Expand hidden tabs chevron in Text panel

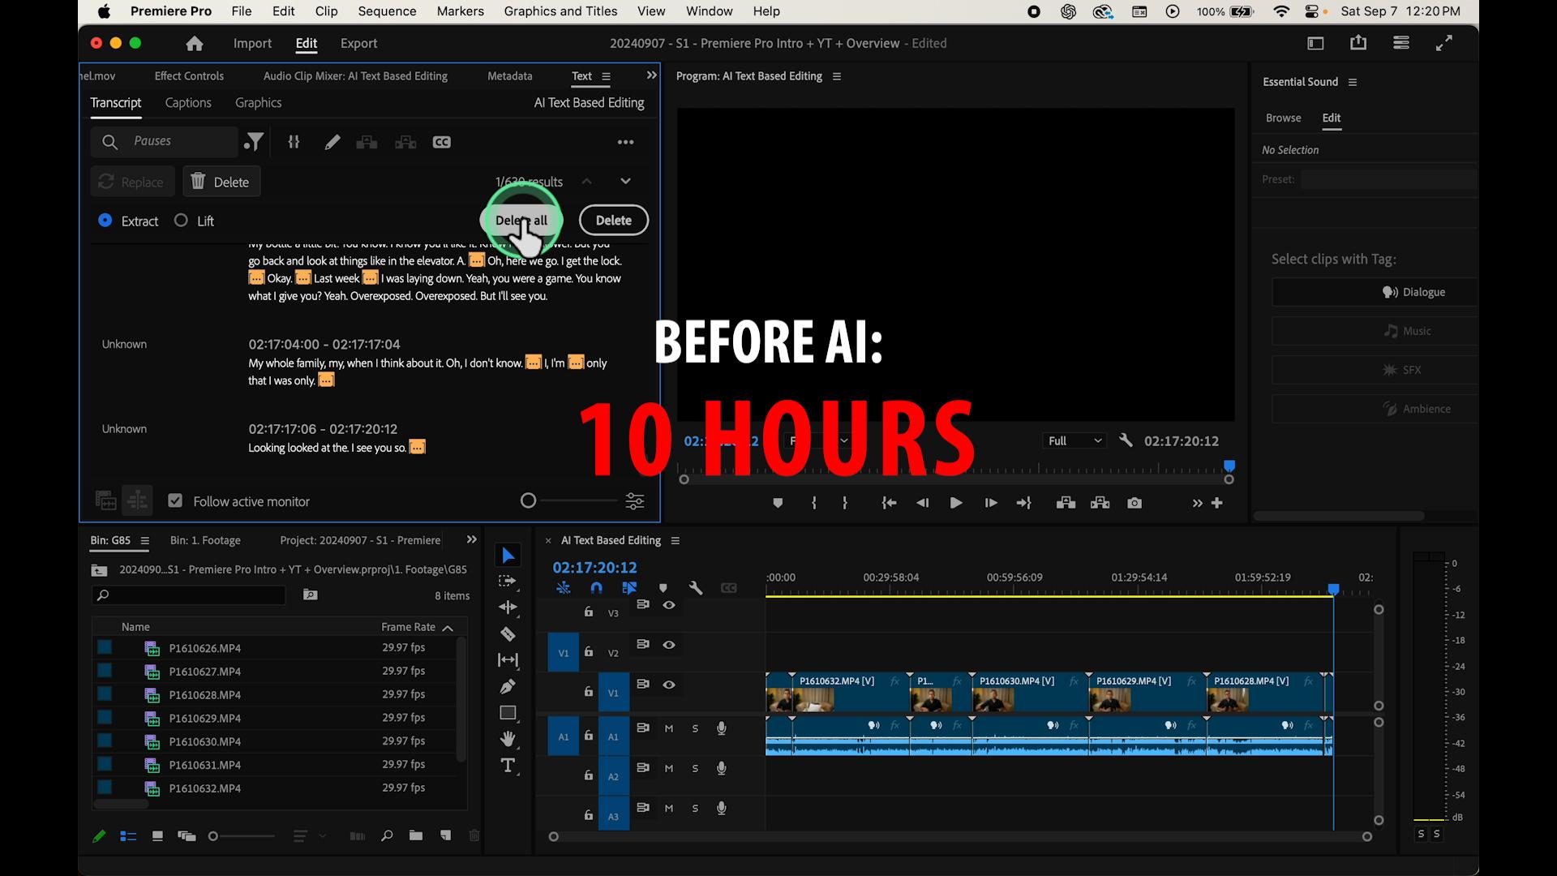(x=651, y=75)
